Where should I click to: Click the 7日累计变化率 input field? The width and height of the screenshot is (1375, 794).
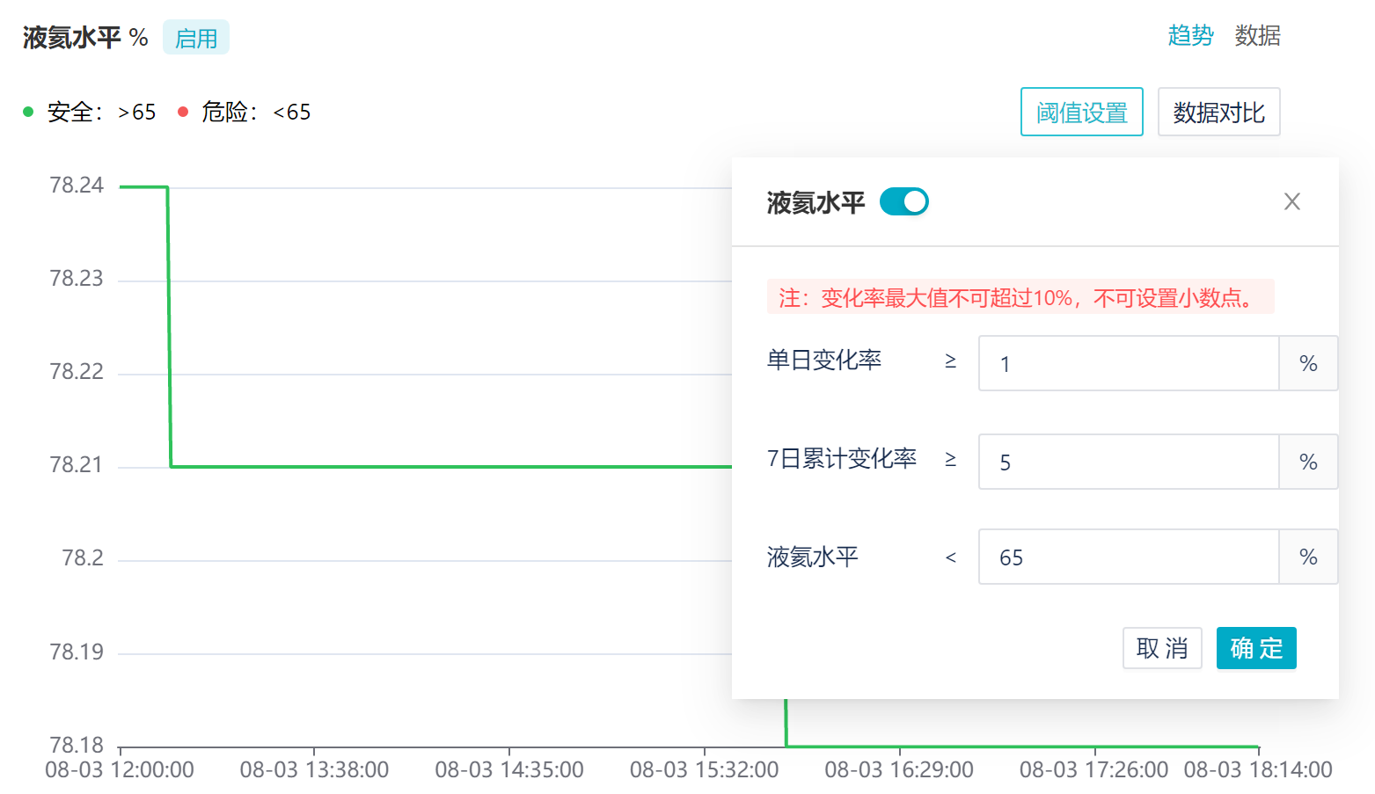click(1128, 463)
